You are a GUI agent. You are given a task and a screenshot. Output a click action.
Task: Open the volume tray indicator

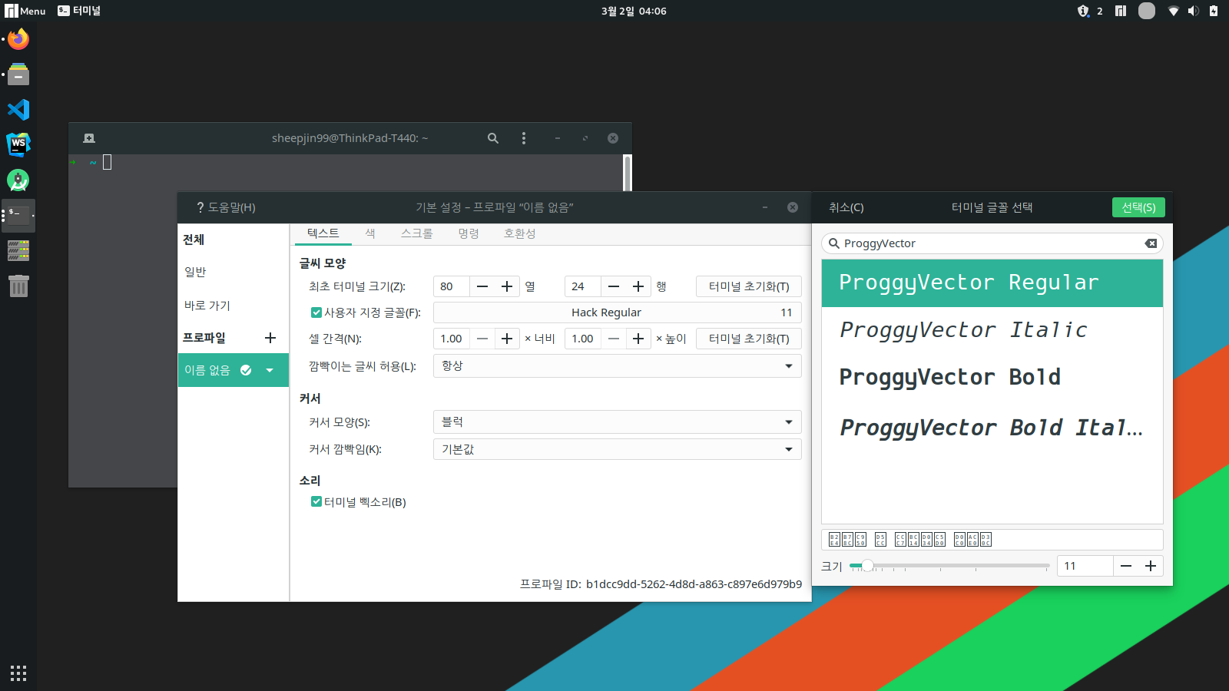(1193, 11)
